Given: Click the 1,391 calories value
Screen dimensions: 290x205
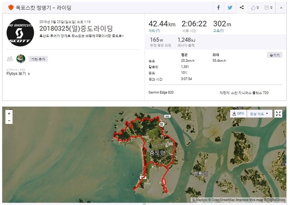Looking at the screenshot, I should tap(185, 67).
